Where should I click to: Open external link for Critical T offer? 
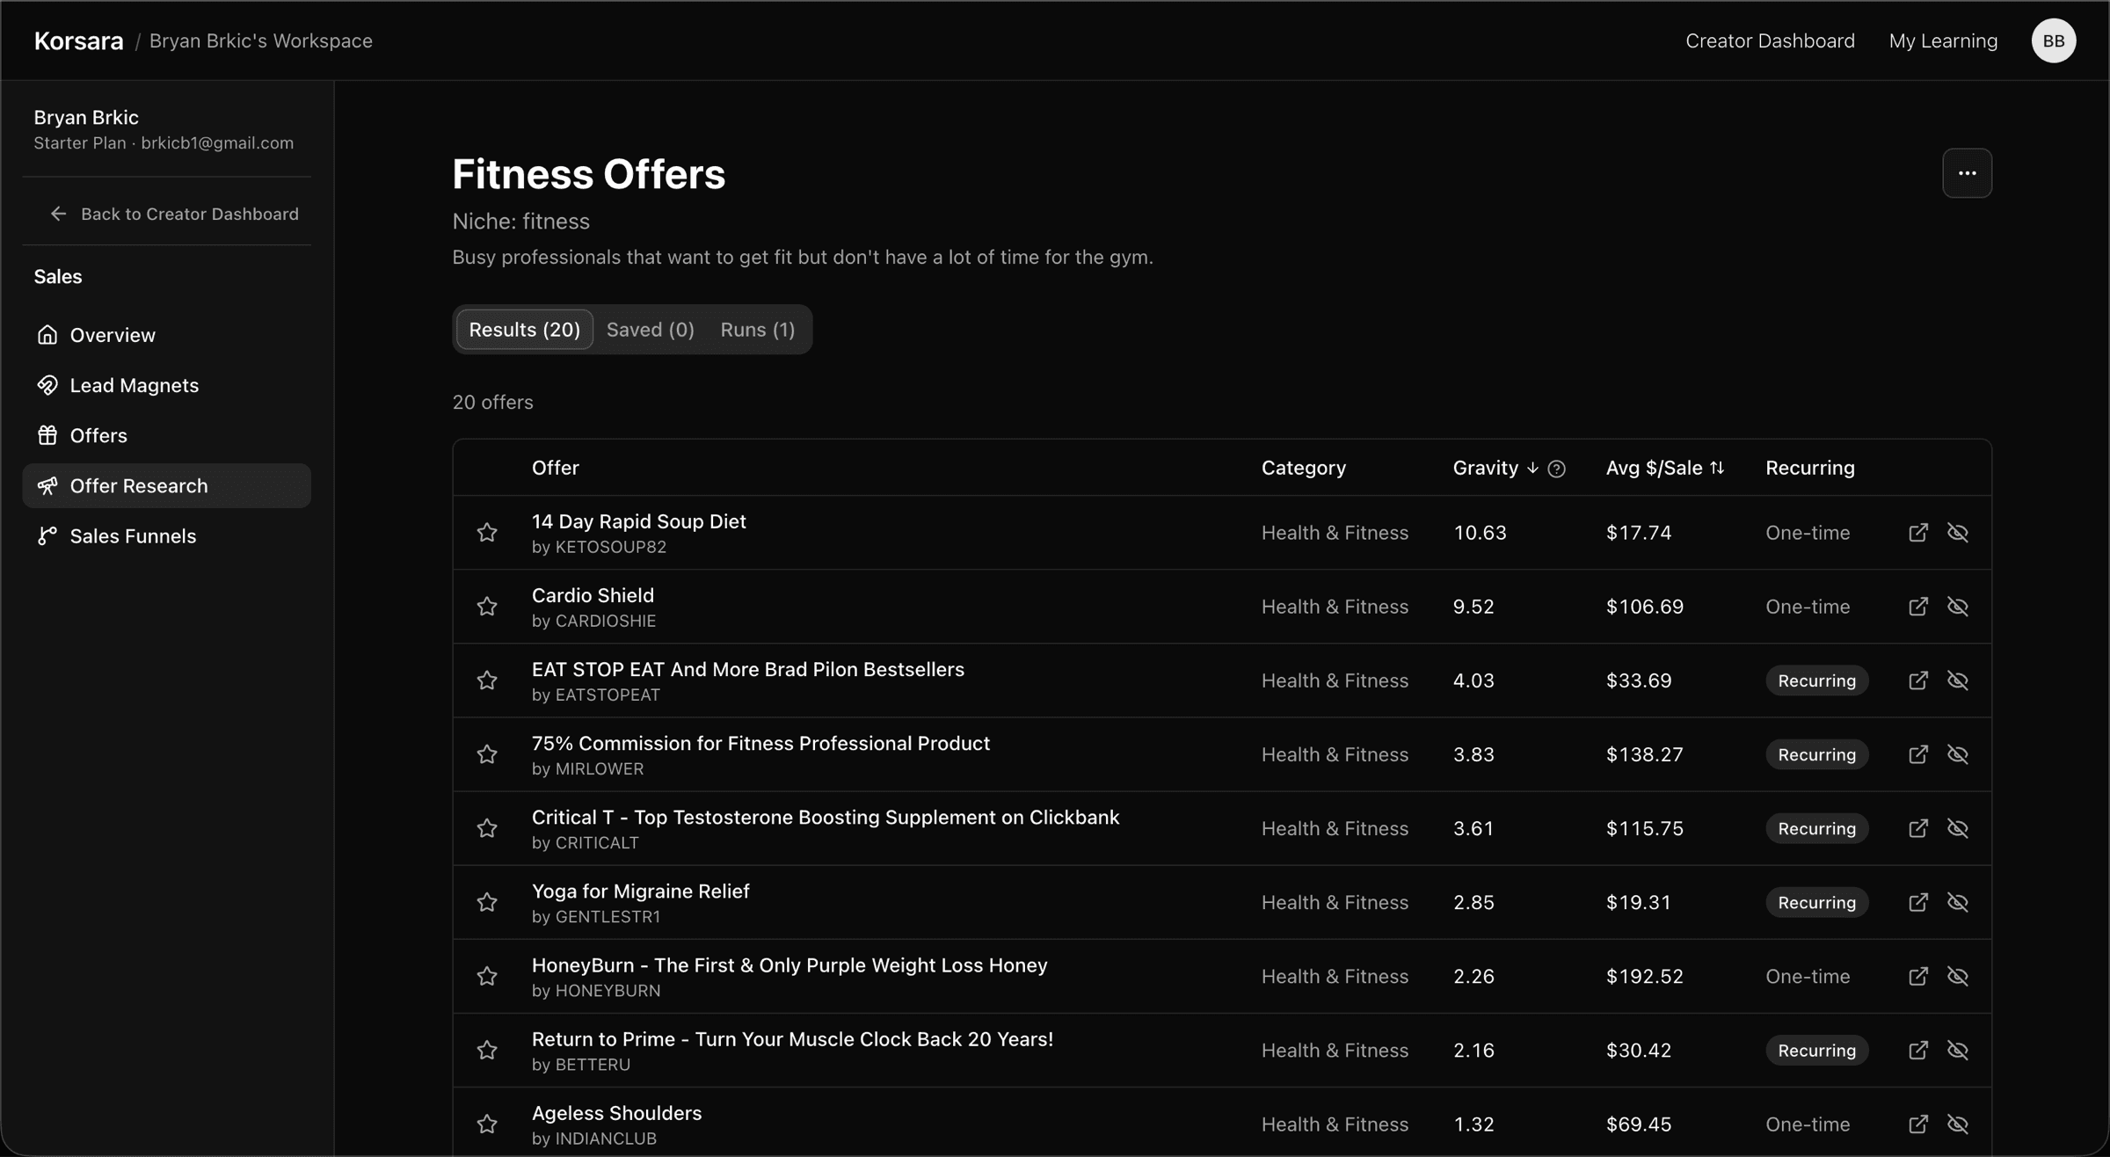pyautogui.click(x=1917, y=828)
